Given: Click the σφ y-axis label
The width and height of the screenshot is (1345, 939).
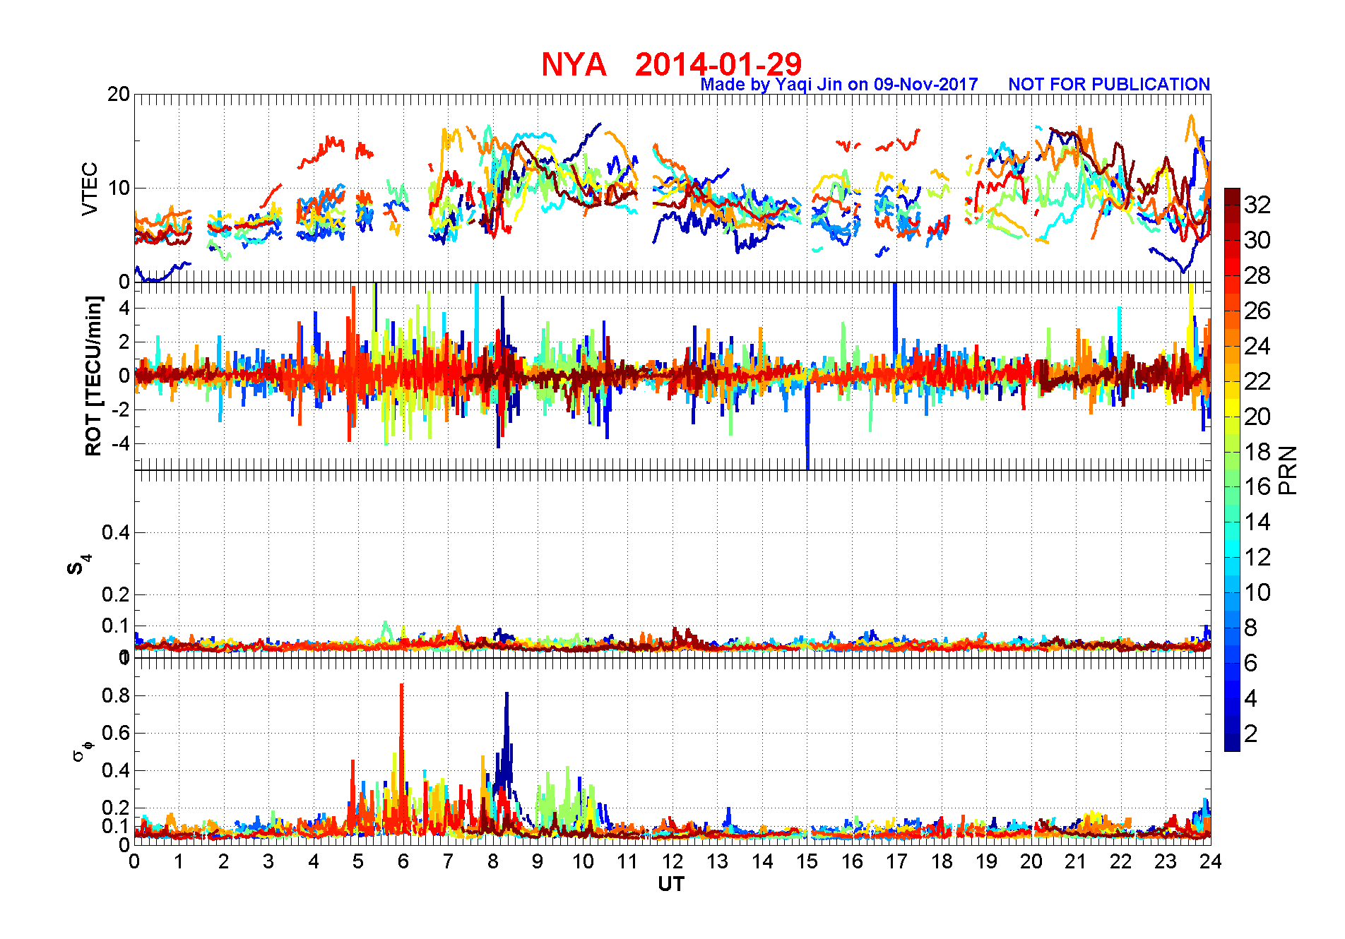Looking at the screenshot, I should point(83,751).
